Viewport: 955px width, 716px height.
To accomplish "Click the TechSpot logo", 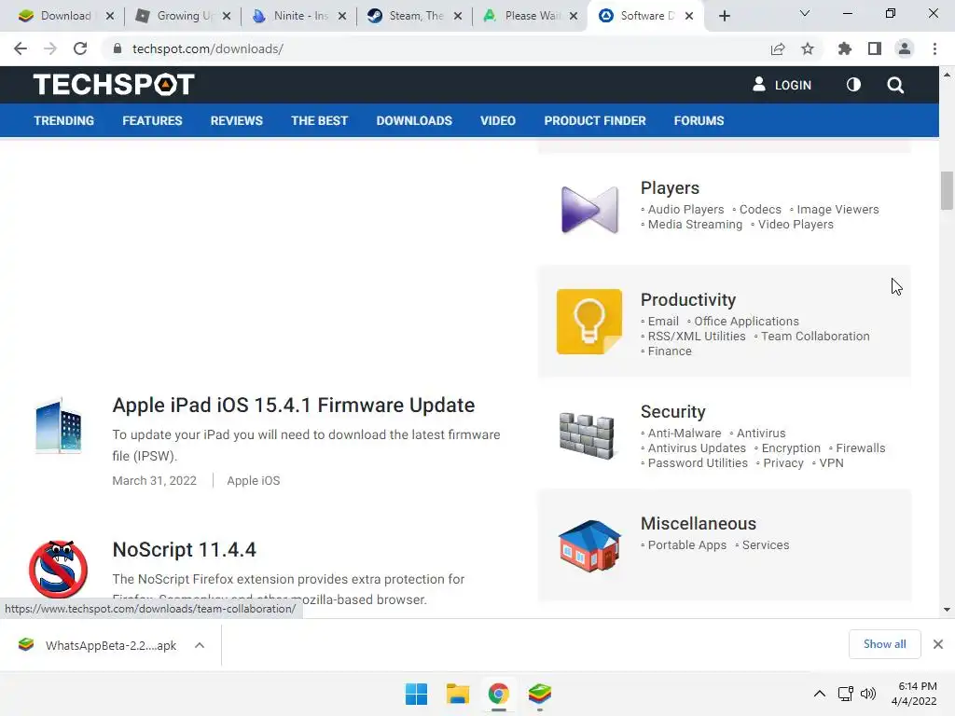I will point(114,85).
